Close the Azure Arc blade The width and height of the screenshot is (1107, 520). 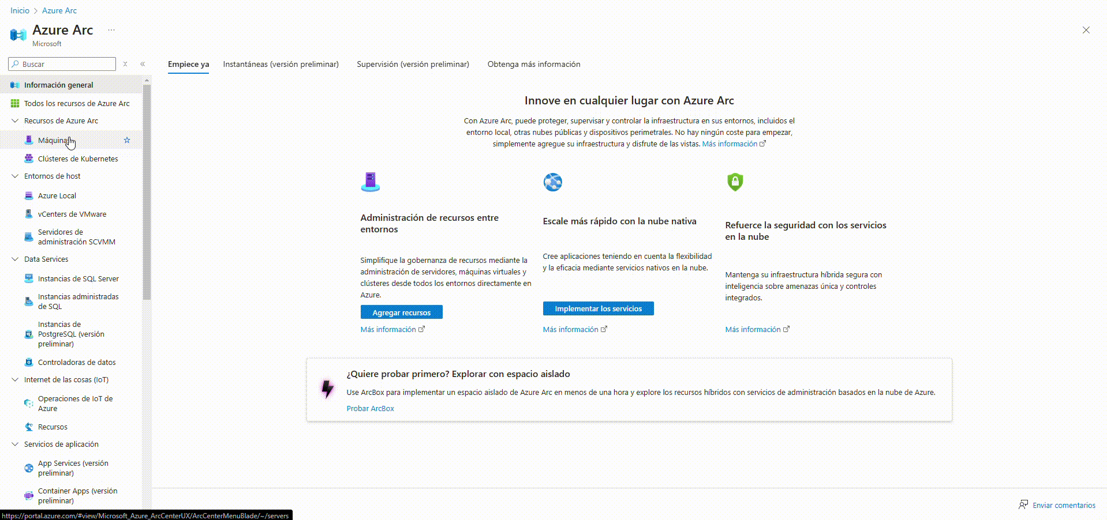[x=1086, y=30]
